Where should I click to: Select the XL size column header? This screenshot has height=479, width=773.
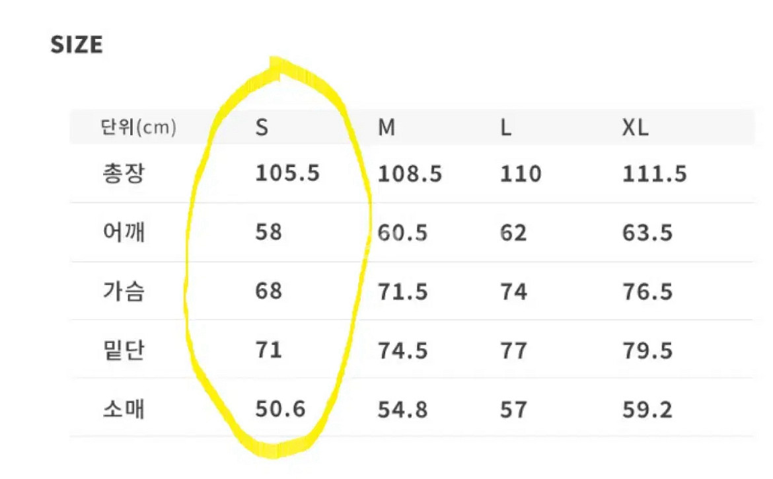point(636,128)
